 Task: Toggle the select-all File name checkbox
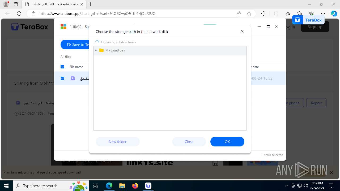pos(62,67)
